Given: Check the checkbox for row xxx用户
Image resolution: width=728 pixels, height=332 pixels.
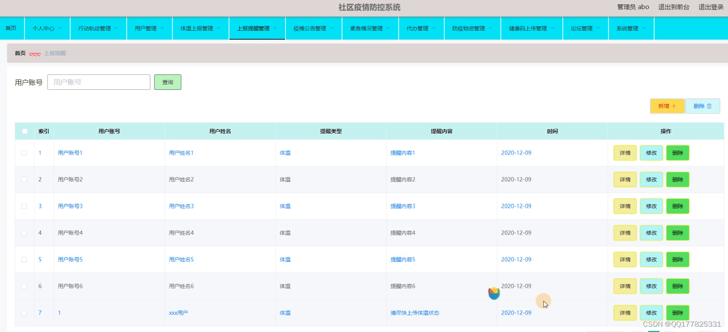Looking at the screenshot, I should pyautogui.click(x=24, y=313).
